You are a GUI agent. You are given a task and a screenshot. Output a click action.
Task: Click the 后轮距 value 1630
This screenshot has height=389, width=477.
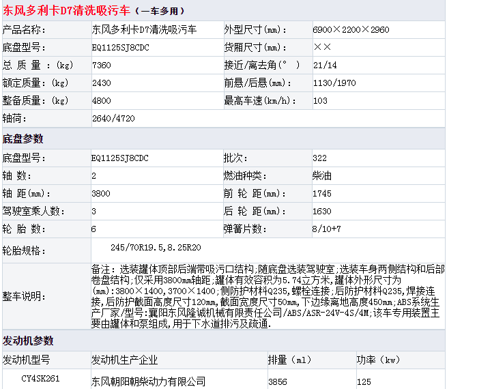pos(322,212)
